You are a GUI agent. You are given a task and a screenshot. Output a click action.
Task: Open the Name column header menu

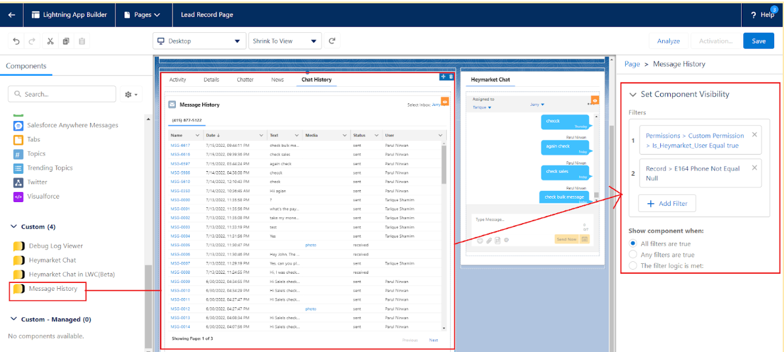197,136
